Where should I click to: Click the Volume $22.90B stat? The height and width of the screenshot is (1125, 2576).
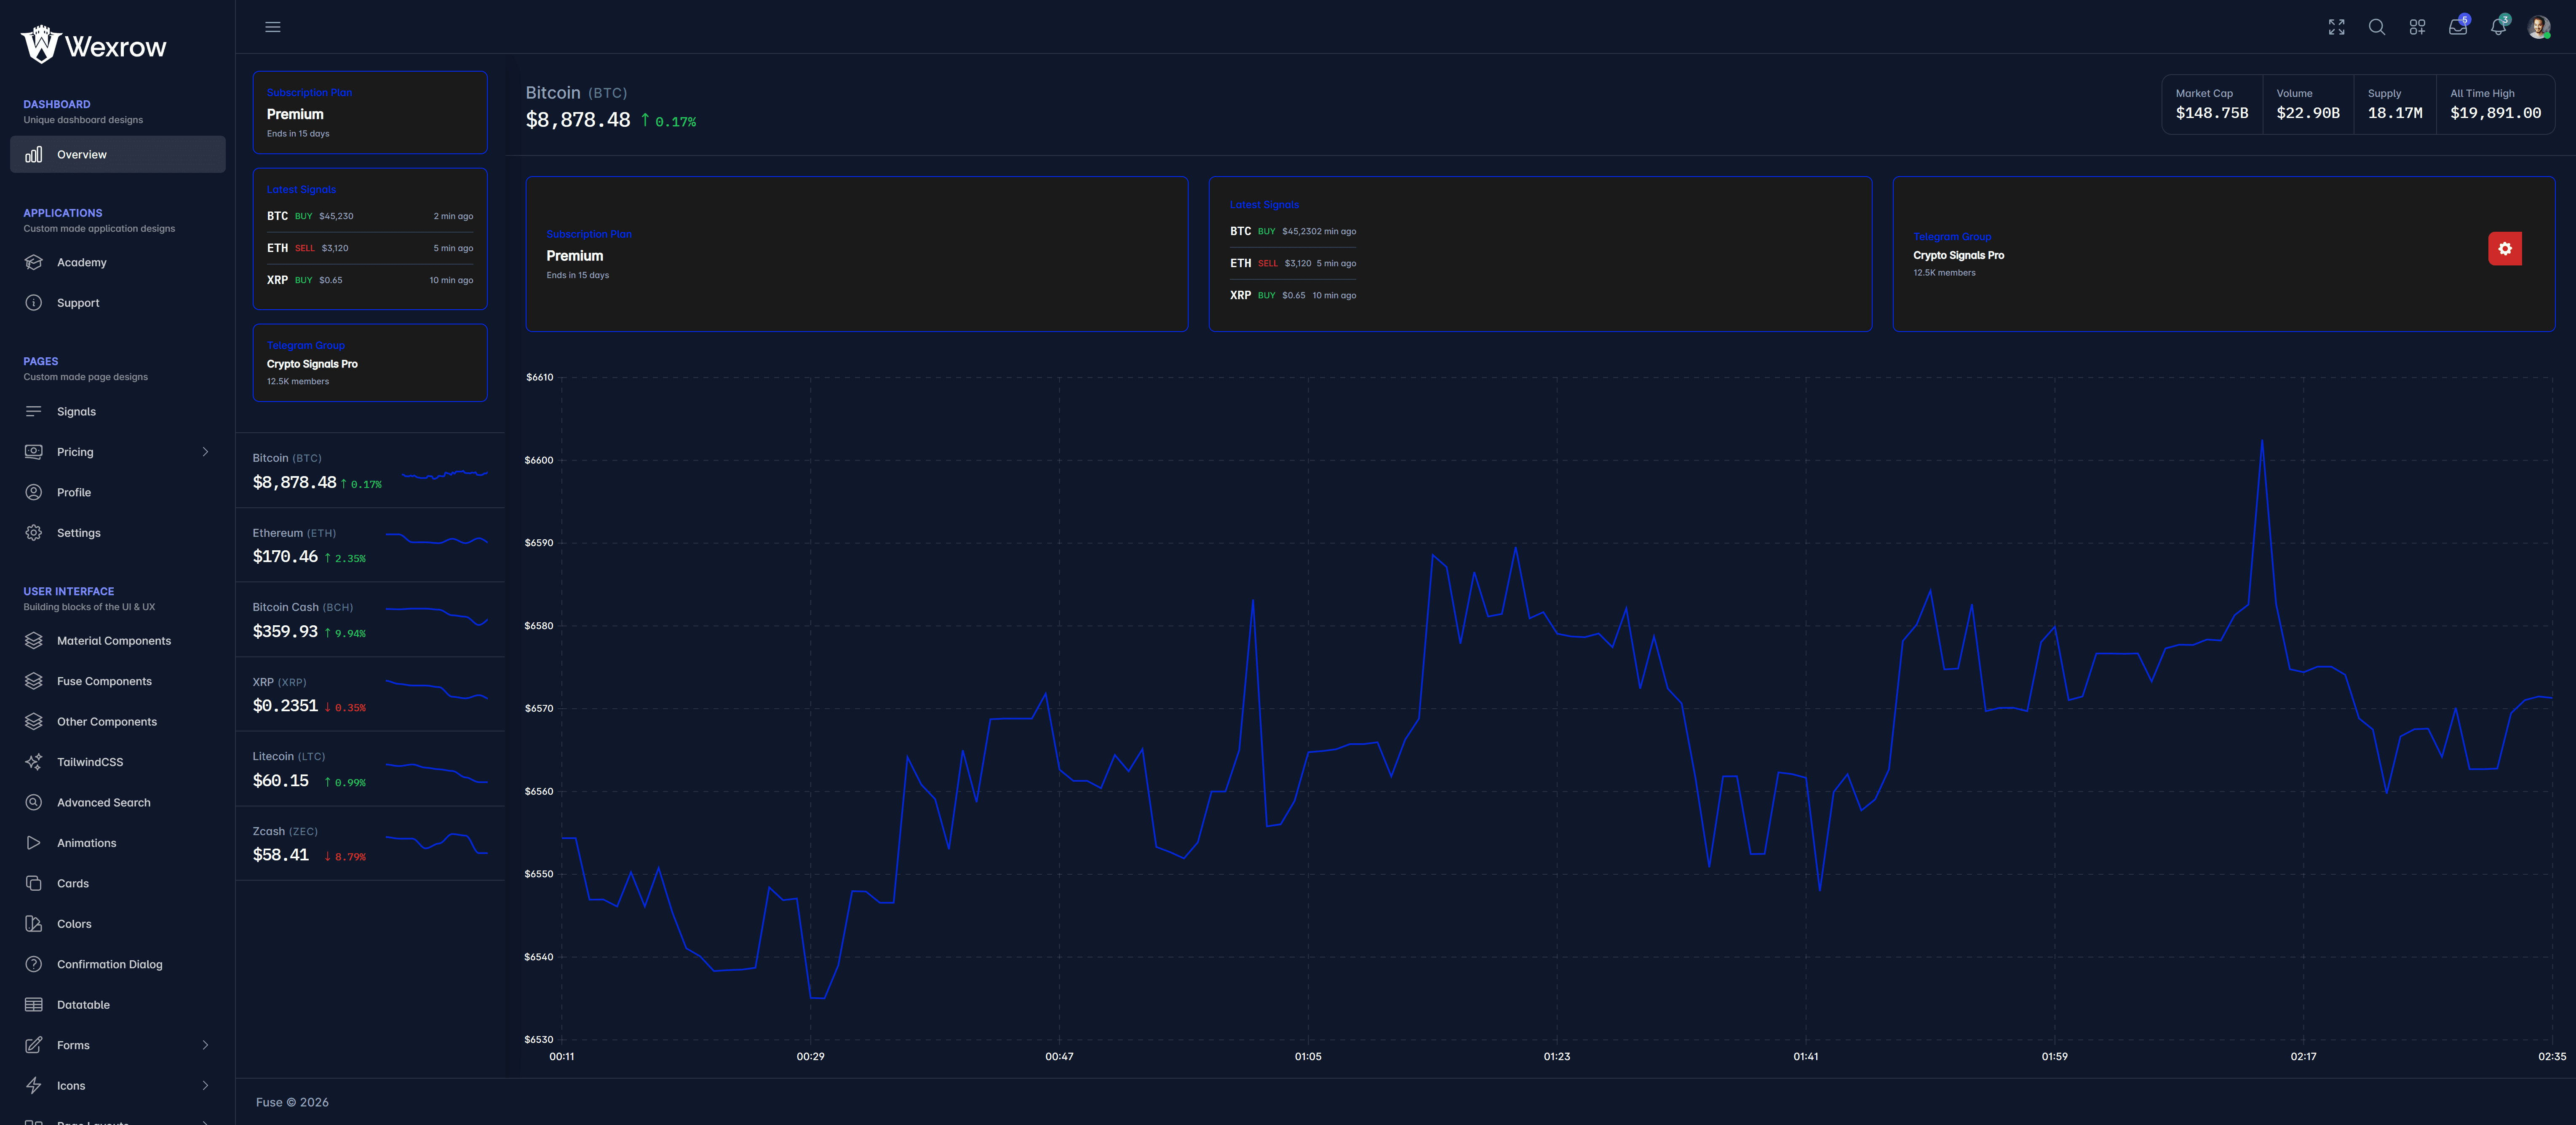click(2308, 104)
